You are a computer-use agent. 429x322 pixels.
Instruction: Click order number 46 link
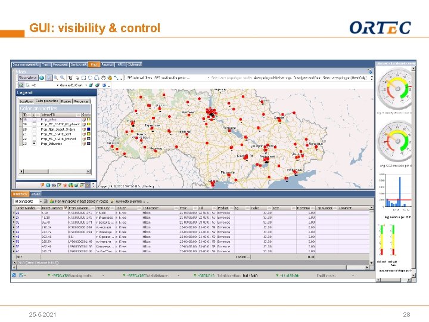coord(17,237)
